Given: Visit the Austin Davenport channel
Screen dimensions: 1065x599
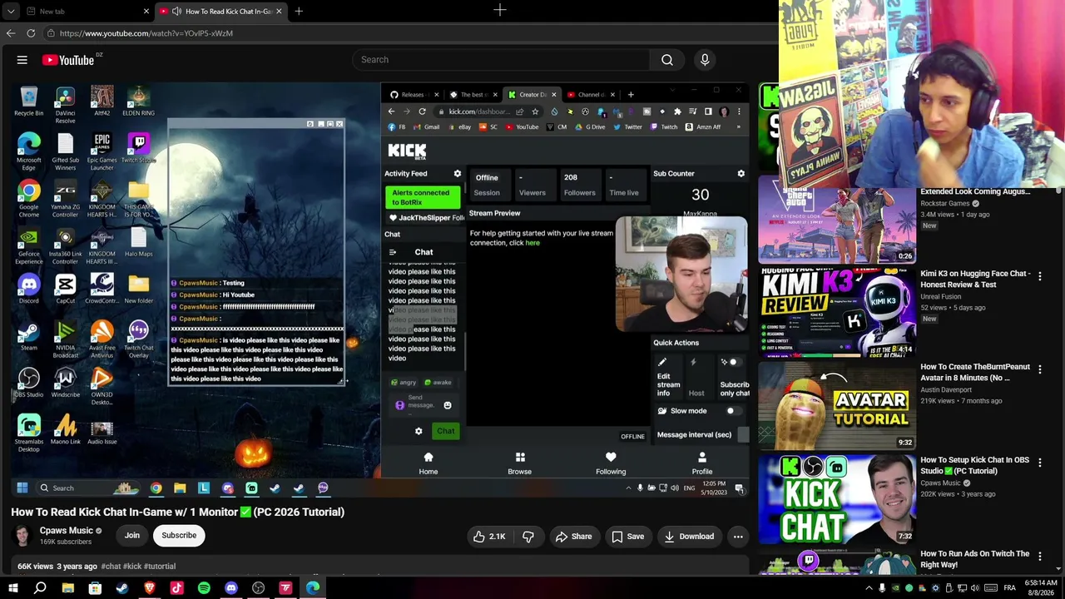Looking at the screenshot, I should point(946,389).
